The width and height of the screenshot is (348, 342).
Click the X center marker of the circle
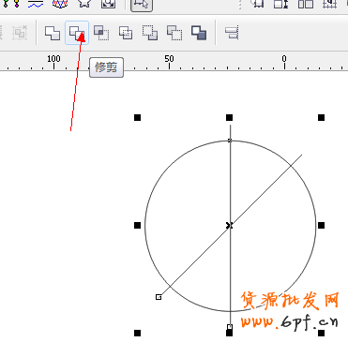[x=230, y=225]
